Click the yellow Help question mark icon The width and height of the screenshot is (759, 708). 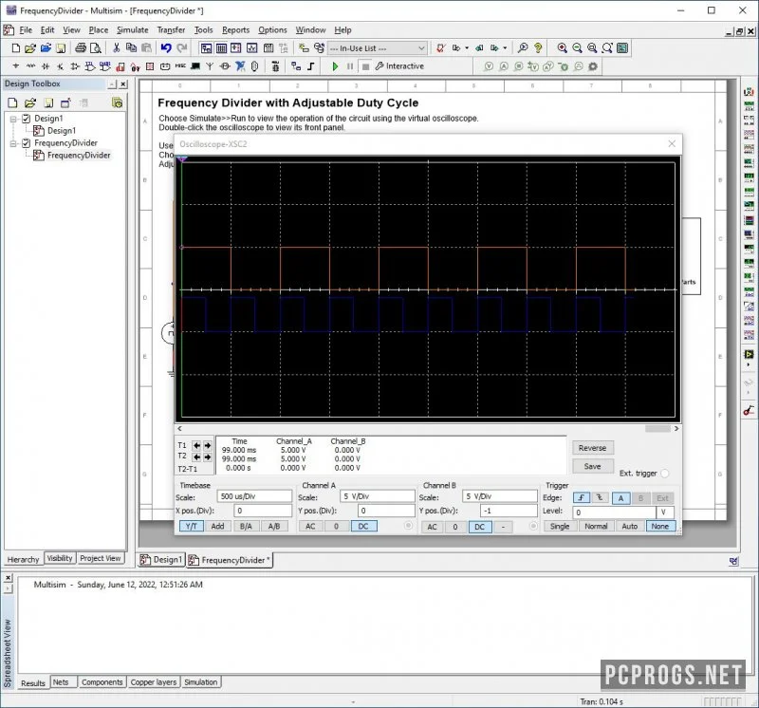point(538,48)
